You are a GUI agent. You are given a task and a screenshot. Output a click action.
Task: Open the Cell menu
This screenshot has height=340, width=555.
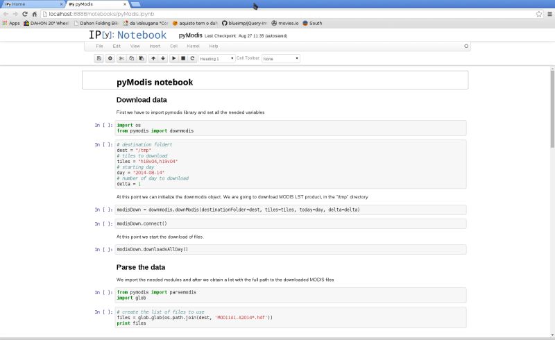point(173,46)
